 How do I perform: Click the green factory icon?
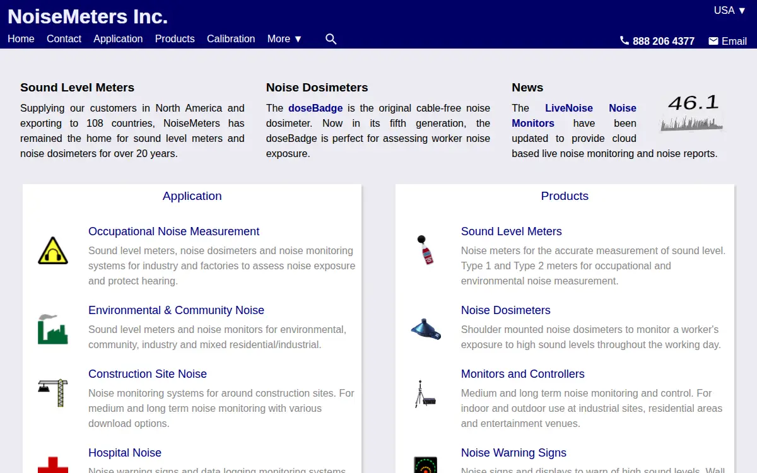pos(53,329)
